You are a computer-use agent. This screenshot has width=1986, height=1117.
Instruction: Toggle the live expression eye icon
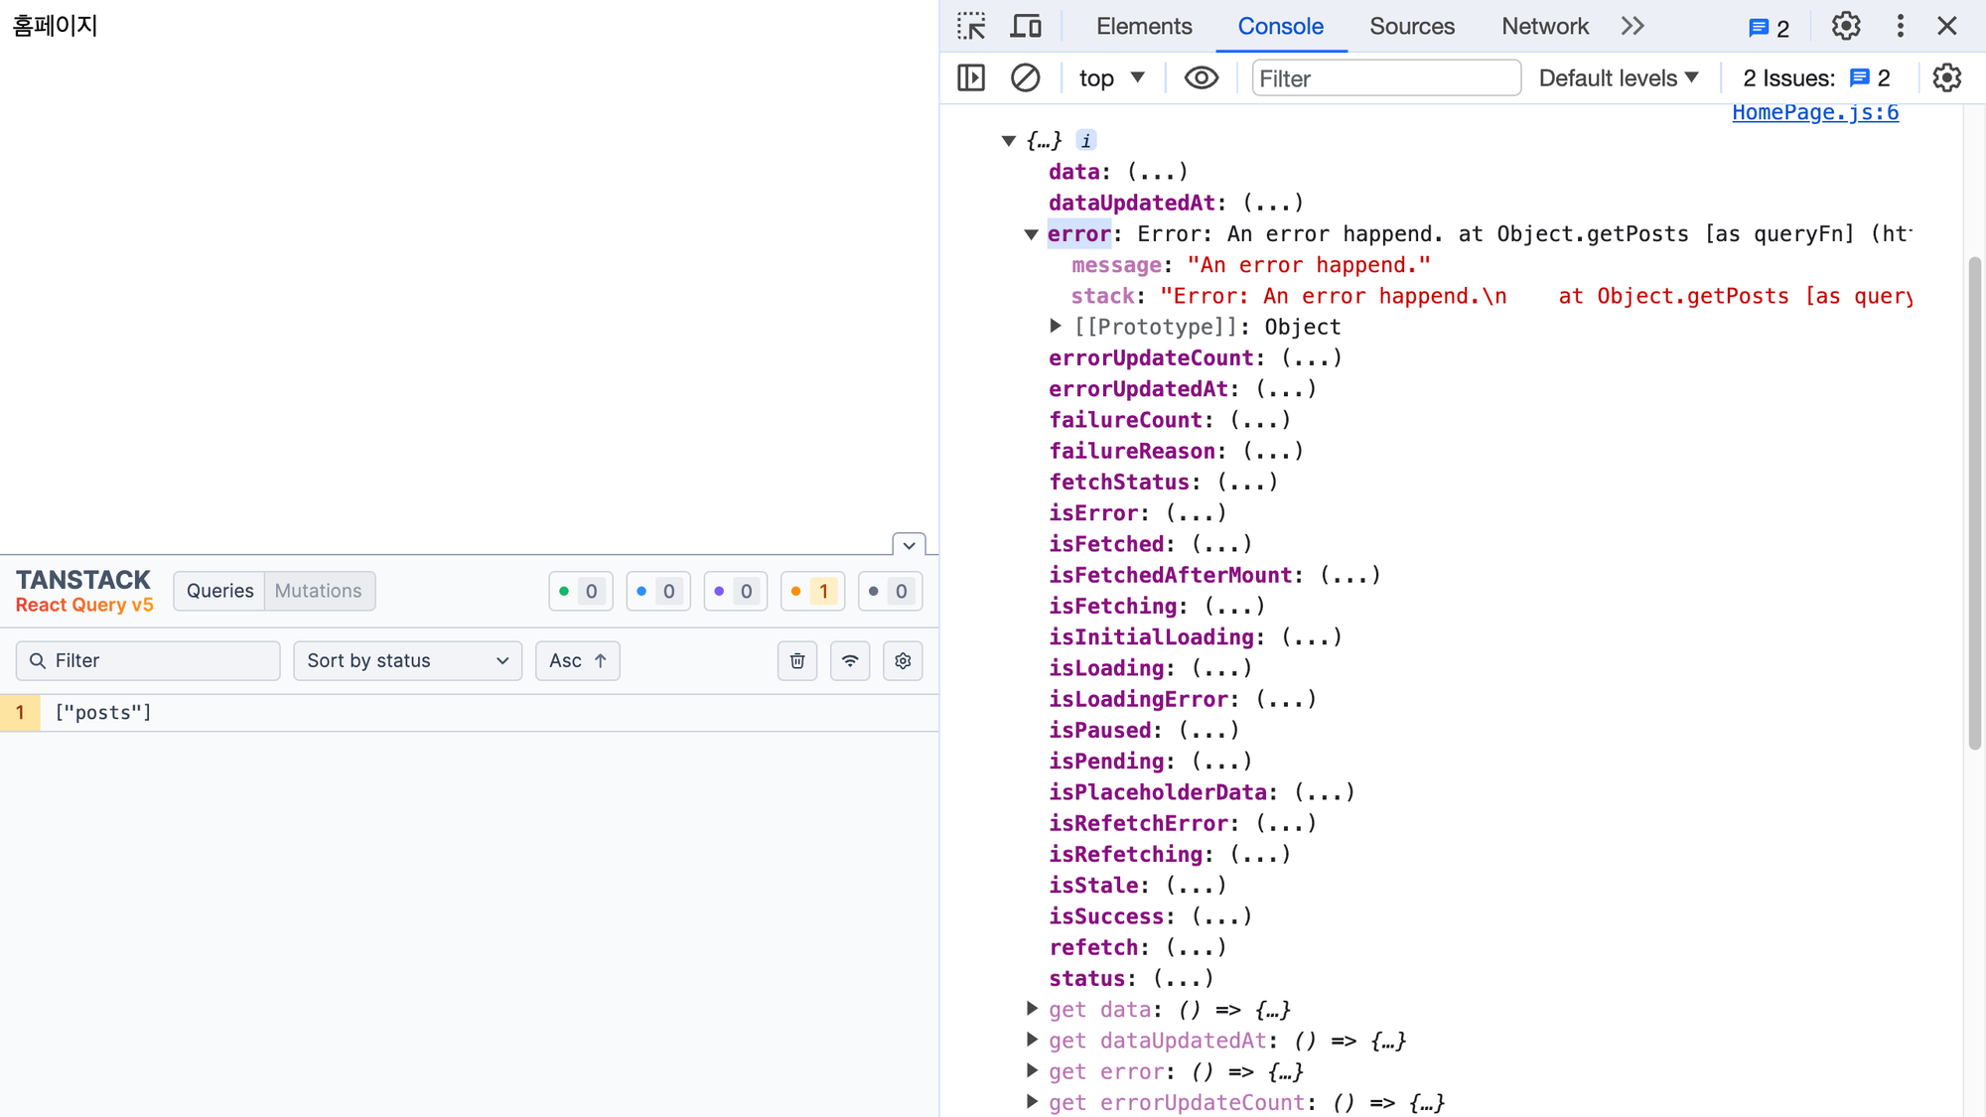(1201, 77)
